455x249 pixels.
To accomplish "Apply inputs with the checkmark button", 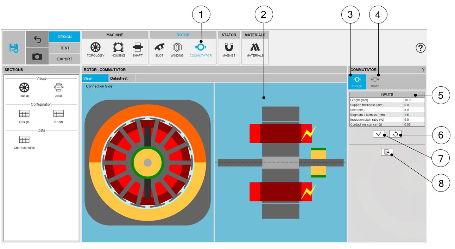I will point(379,134).
